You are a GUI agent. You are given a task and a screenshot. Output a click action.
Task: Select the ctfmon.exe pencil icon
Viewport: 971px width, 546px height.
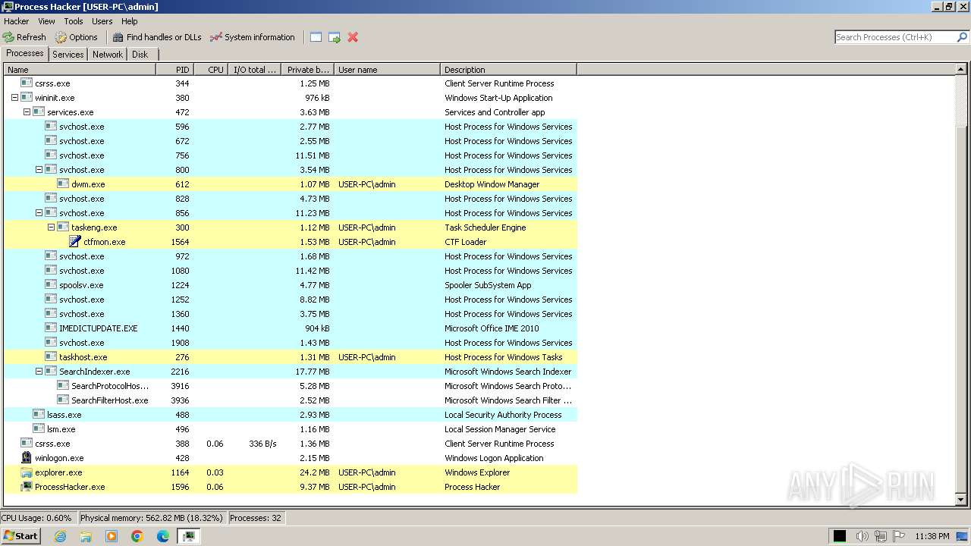click(75, 242)
